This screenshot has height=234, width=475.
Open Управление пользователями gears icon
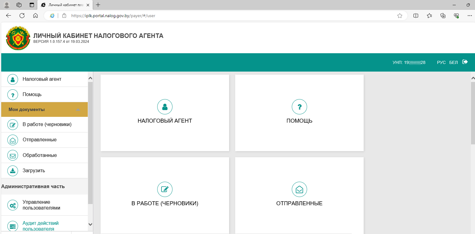(x=13, y=205)
